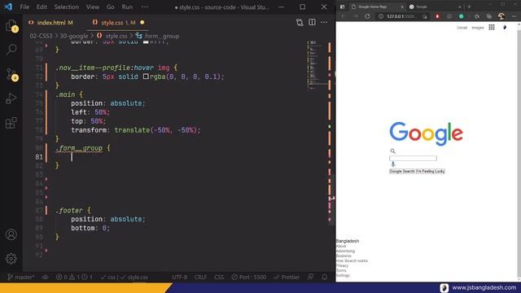This screenshot has height=293, width=521.
Task: Click the Google search text input
Action: [413, 159]
